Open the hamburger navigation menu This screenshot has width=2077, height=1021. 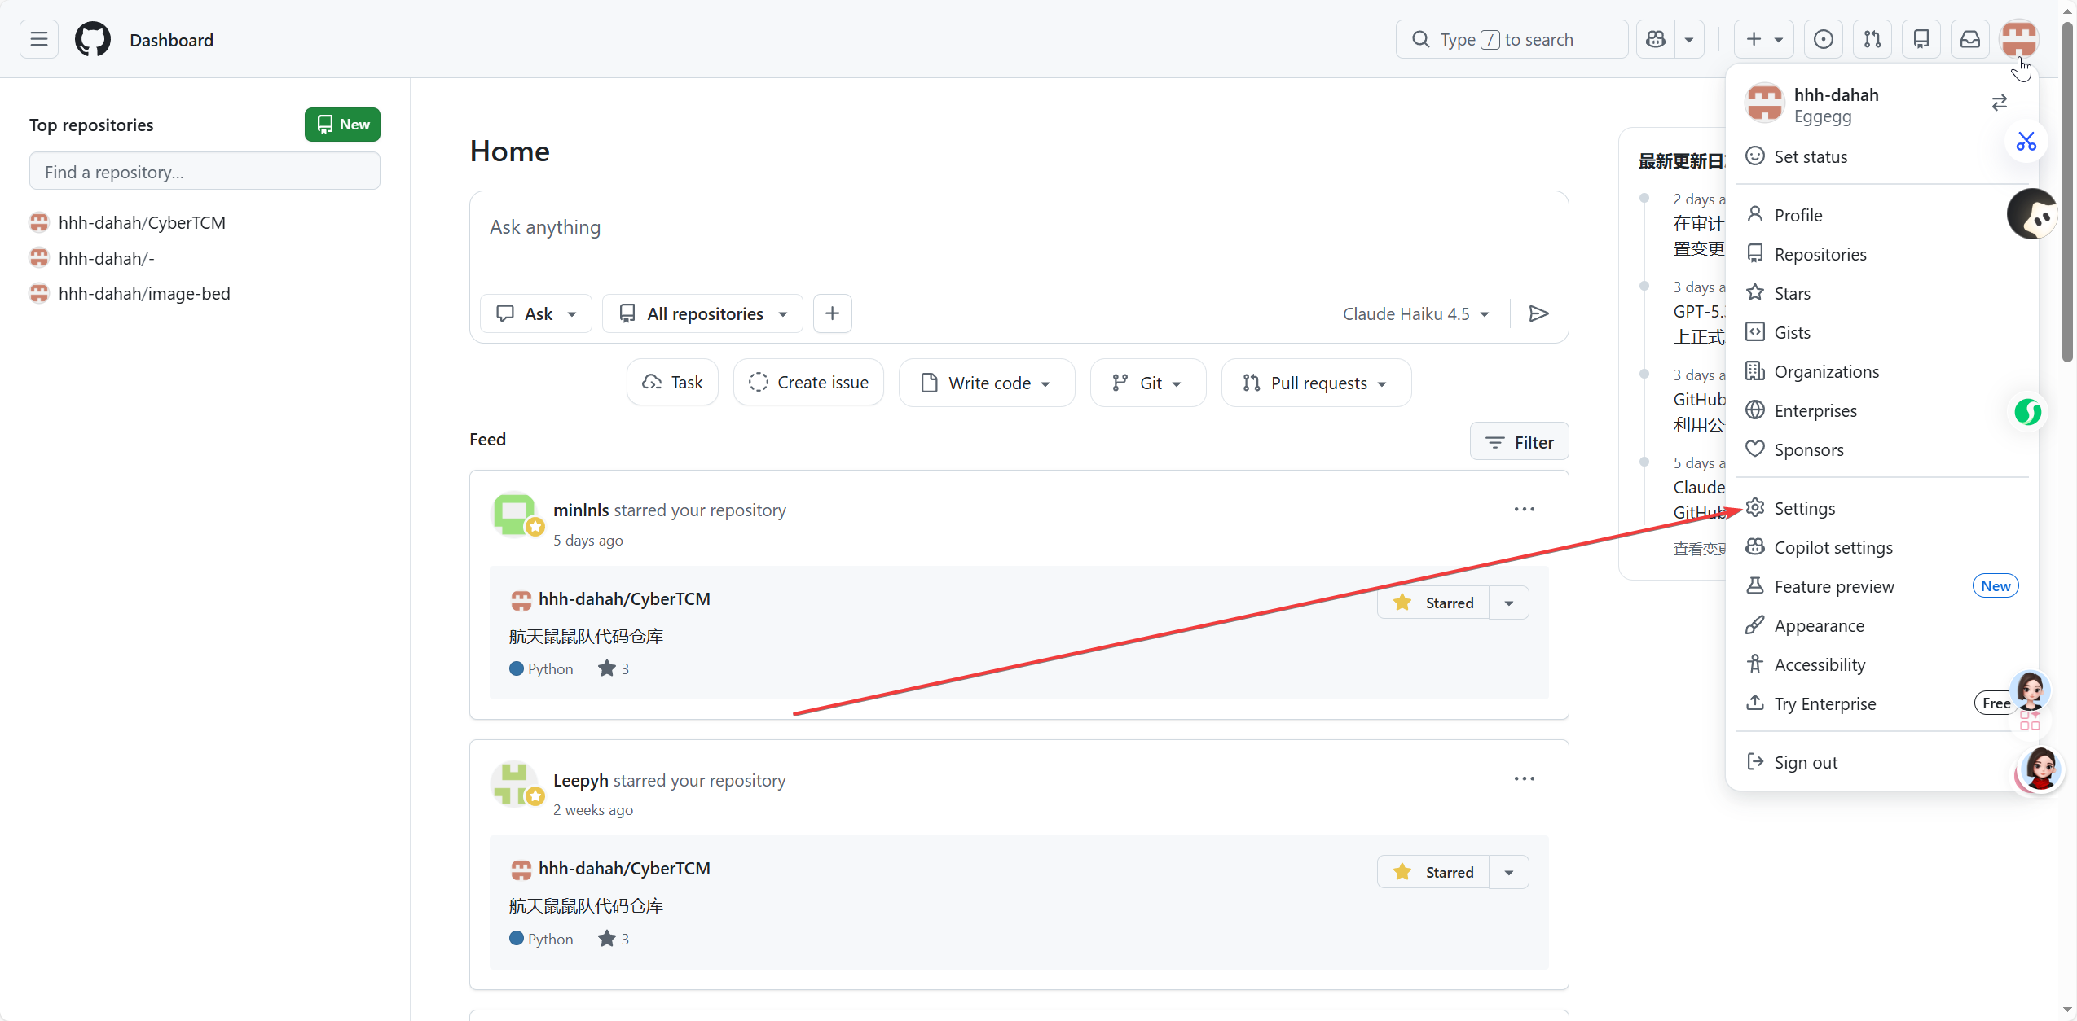click(x=38, y=39)
